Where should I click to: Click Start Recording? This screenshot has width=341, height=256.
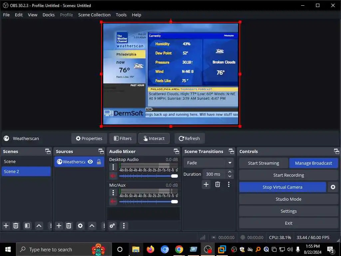[x=289, y=175]
